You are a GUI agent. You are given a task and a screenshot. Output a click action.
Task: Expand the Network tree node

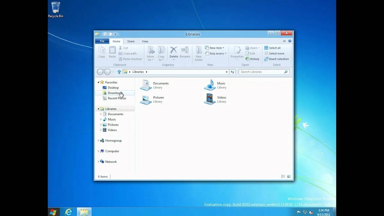[x=98, y=162]
